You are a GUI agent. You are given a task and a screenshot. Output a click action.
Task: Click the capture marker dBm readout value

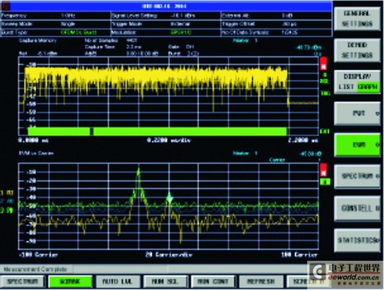pos(308,48)
